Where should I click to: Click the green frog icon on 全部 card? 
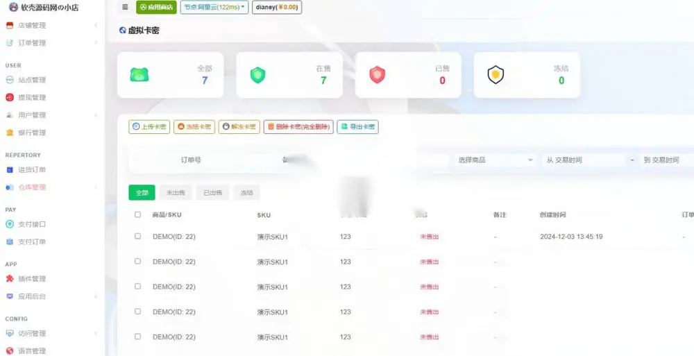[139, 75]
